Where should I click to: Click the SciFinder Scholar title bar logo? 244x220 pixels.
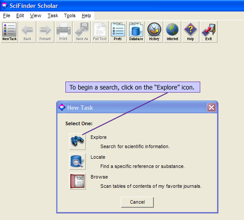pos(4,6)
